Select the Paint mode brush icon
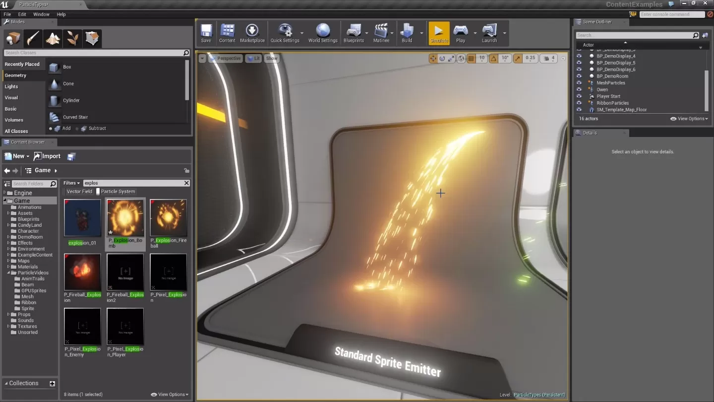Screen dimensions: 714x402 [x=33, y=38]
